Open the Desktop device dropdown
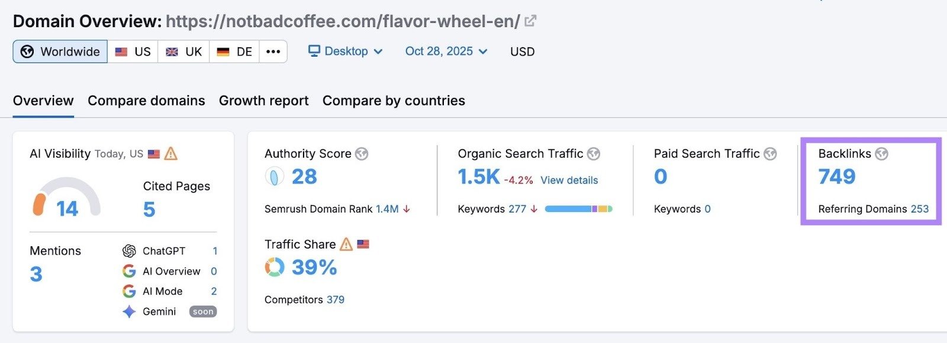947x343 pixels. [x=344, y=51]
